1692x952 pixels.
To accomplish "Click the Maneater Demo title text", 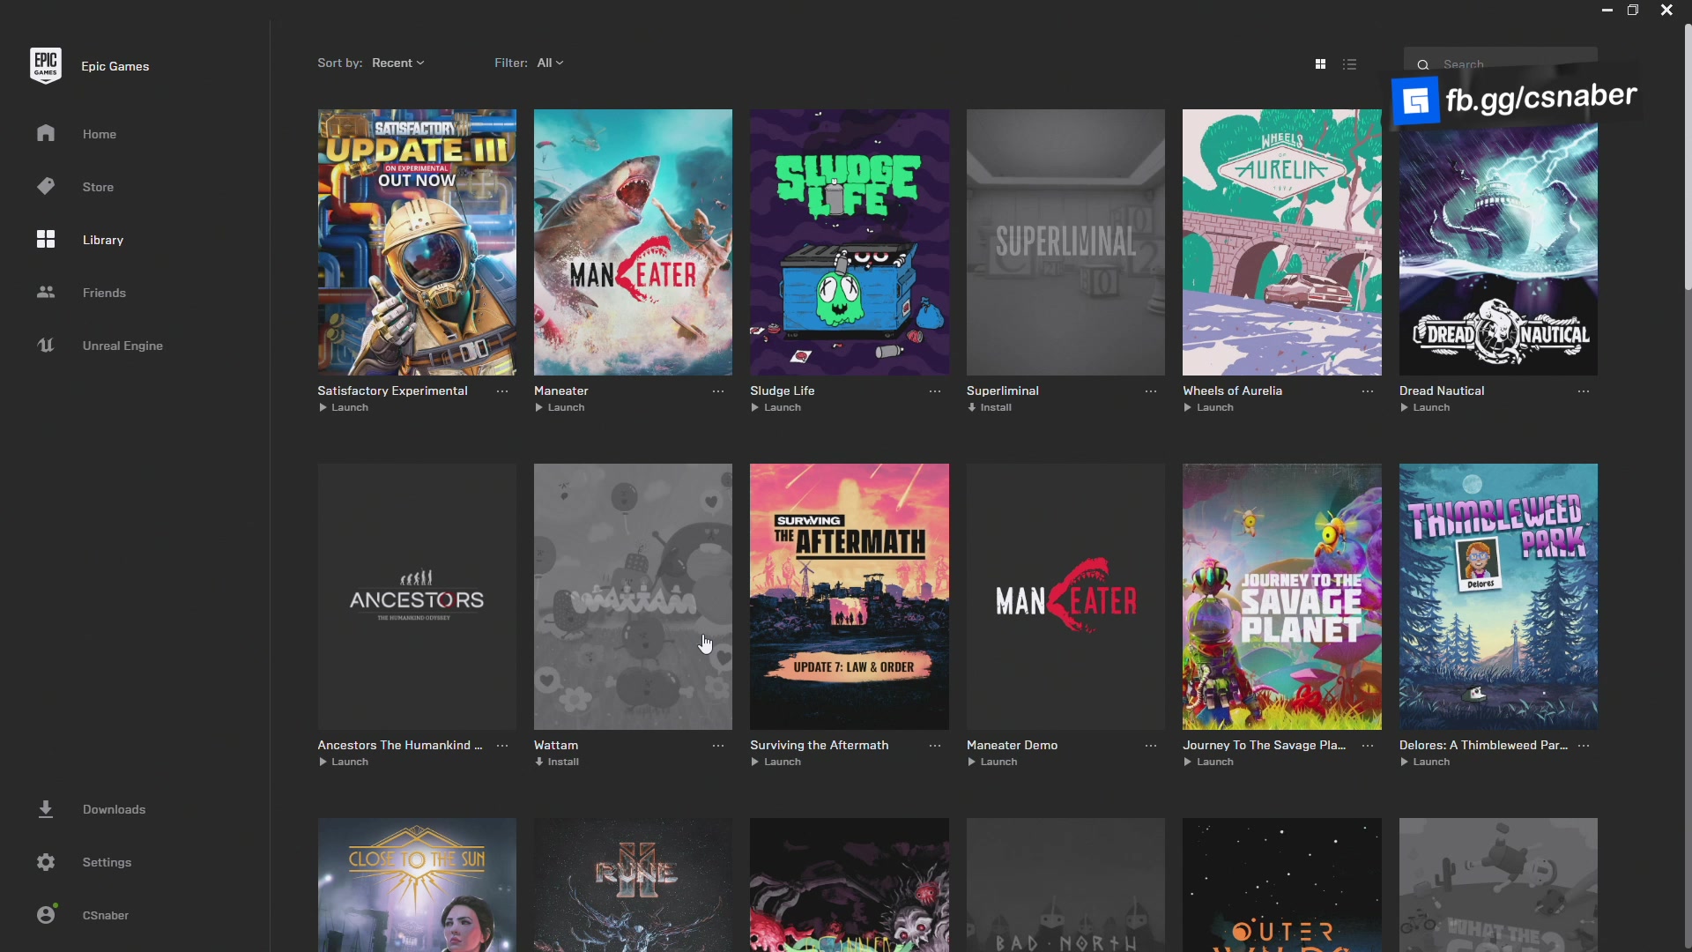I will click(x=1012, y=745).
